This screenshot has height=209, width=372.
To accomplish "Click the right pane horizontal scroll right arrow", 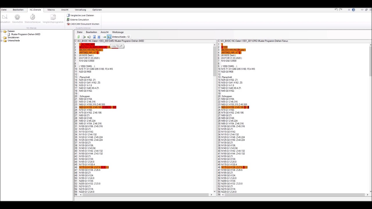I will click(367, 195).
